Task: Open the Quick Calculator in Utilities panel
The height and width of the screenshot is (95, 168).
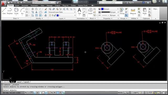Action: pos(139,15)
